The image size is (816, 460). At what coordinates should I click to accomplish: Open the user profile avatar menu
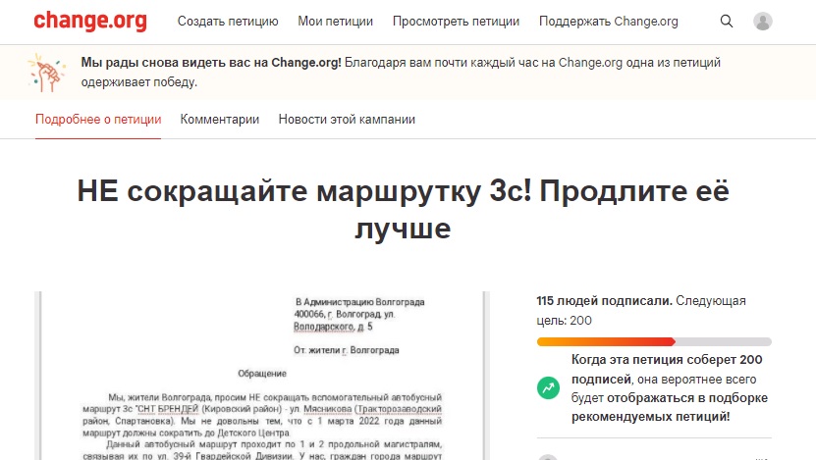point(762,22)
